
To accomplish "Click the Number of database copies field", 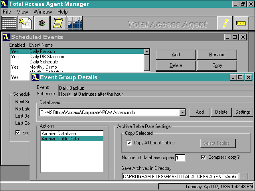I will point(180,158).
